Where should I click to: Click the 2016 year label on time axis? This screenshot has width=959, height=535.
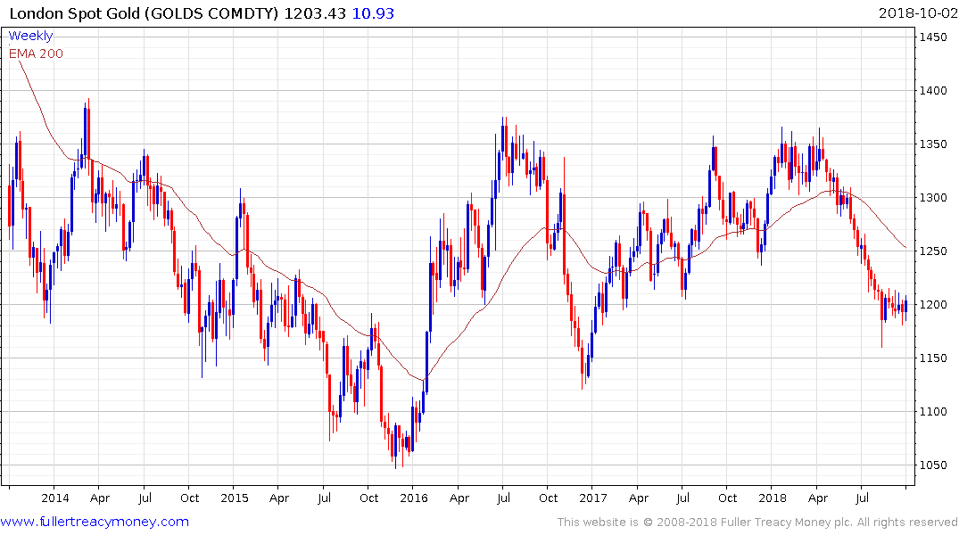click(x=413, y=498)
